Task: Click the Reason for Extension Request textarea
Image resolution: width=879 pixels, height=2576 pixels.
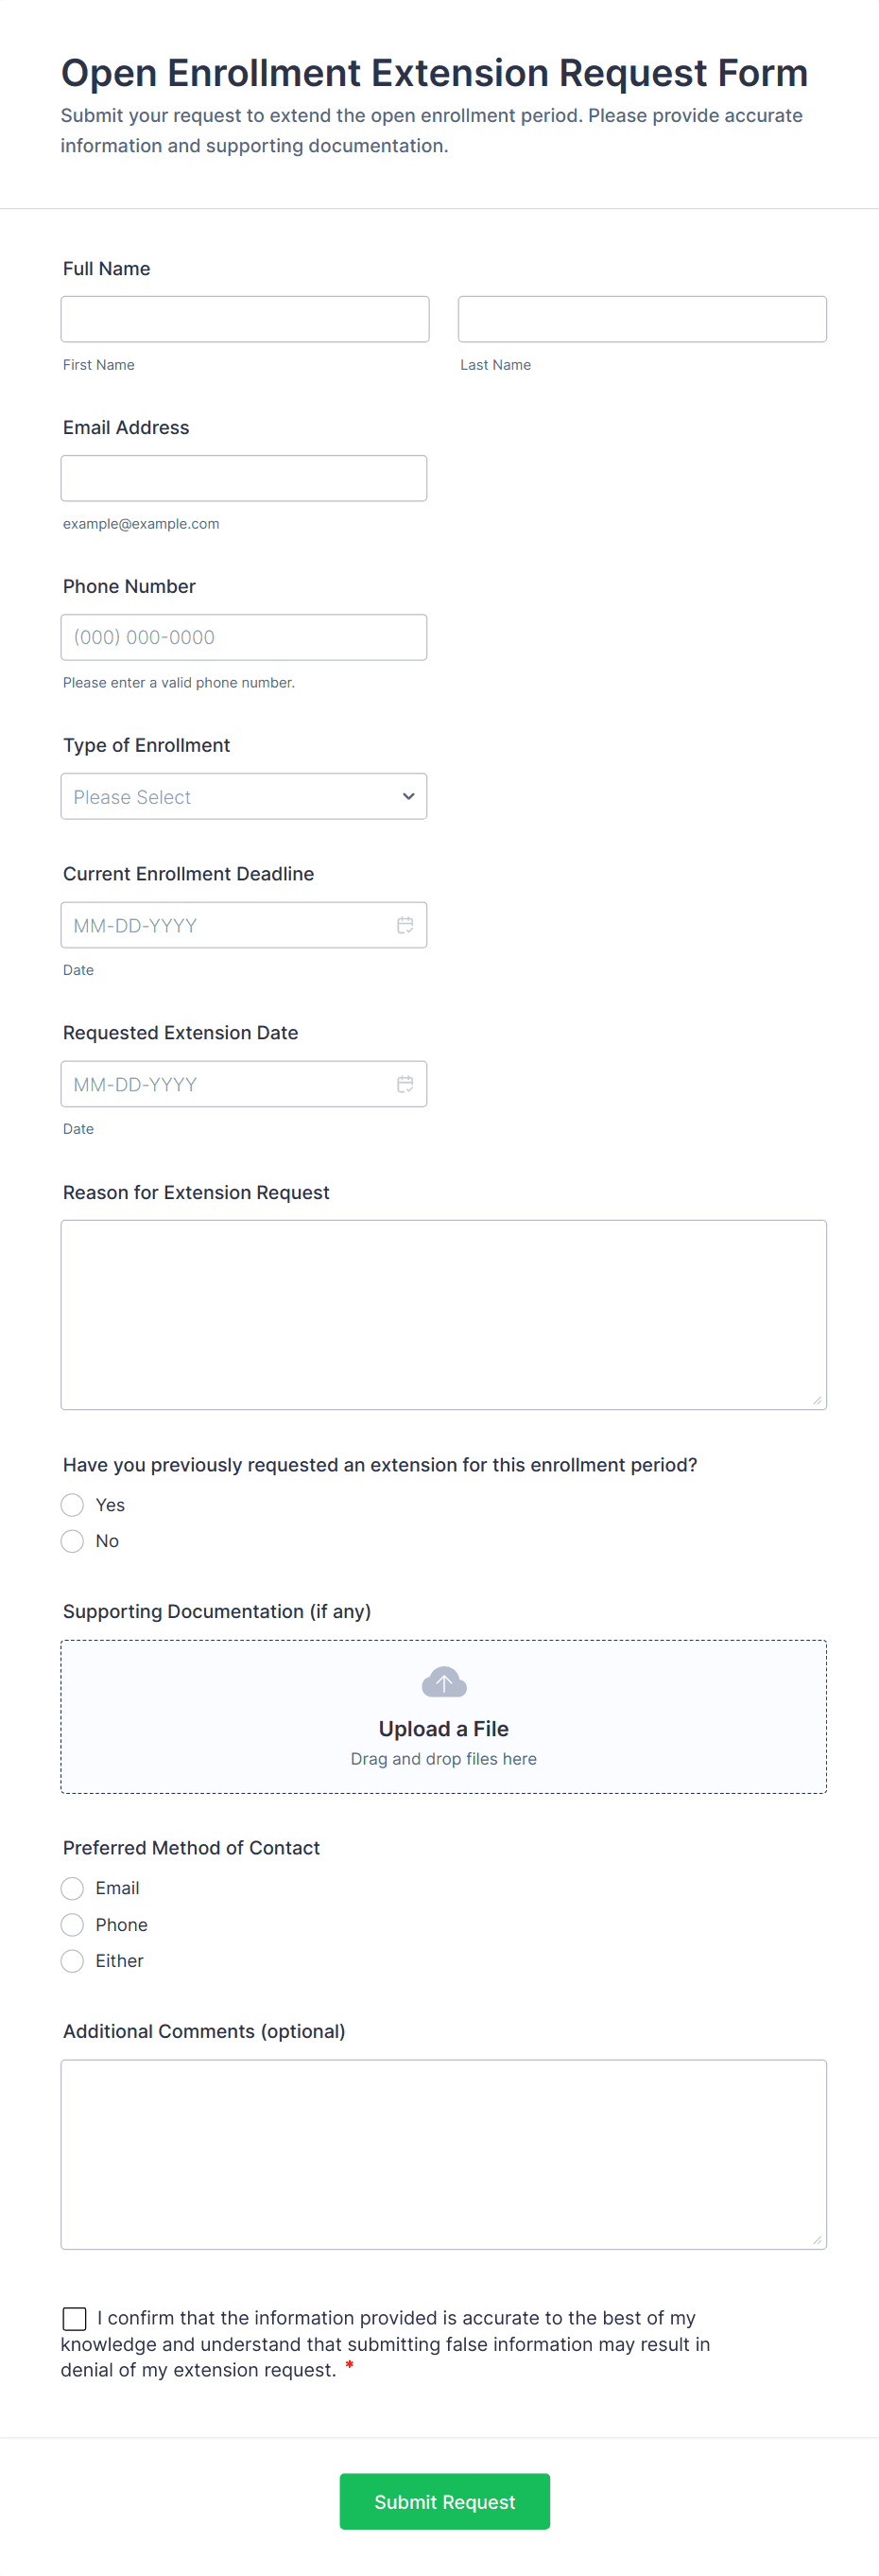Action: [x=444, y=1314]
